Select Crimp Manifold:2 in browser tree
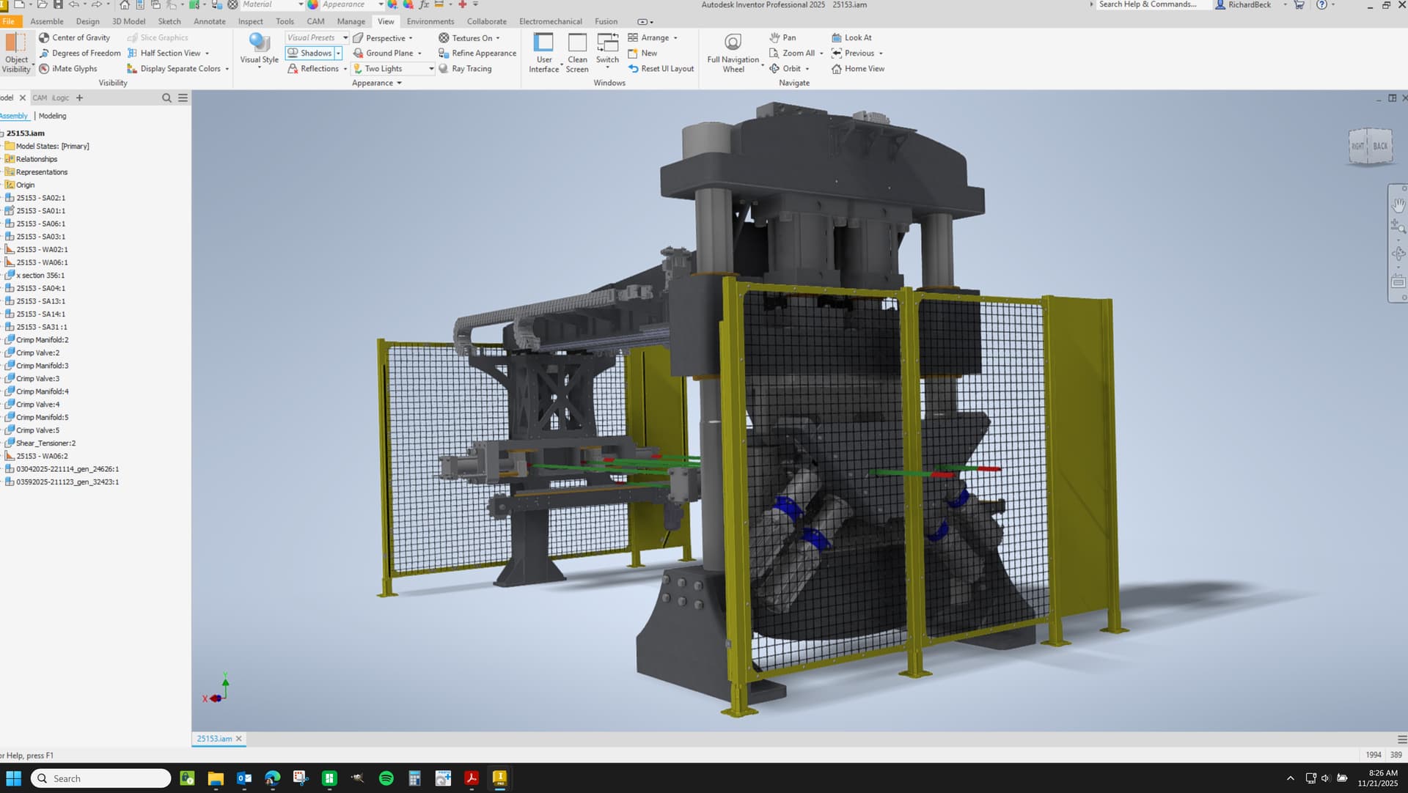This screenshot has width=1408, height=793. 42,340
